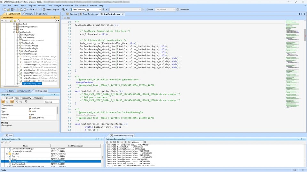Click the favorites star icon in Containment toolbar
Screen dimensions: 307x172
(x=15, y=21)
